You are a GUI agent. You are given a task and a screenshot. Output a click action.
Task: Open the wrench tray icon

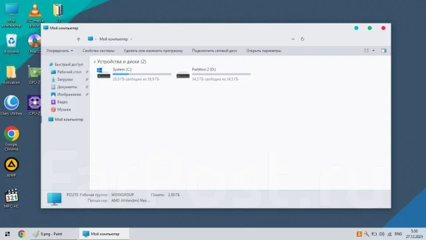click(x=367, y=234)
